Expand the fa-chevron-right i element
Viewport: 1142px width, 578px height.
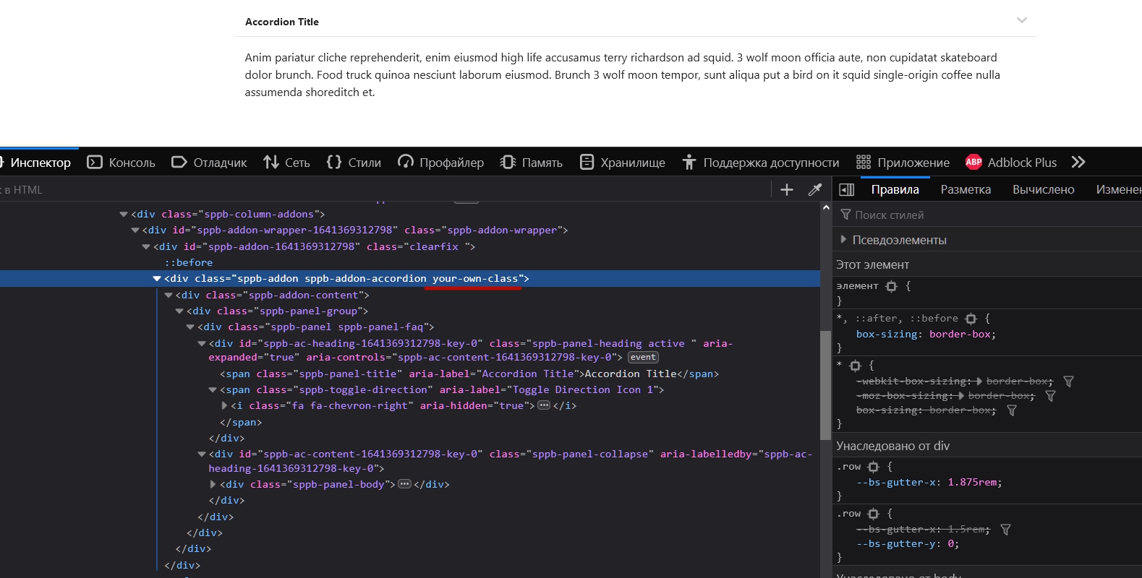[x=225, y=406]
